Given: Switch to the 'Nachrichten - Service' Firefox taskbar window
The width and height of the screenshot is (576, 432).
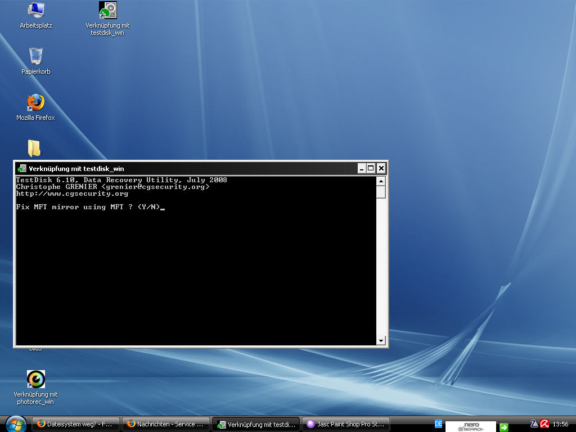Looking at the screenshot, I should point(166,424).
